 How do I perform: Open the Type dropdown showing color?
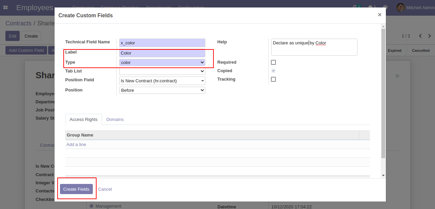coord(162,62)
